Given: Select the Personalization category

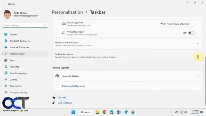Looking at the screenshot, I should [x=25, y=54].
